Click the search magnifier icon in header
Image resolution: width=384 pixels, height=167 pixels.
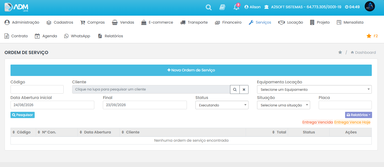tap(209, 7)
